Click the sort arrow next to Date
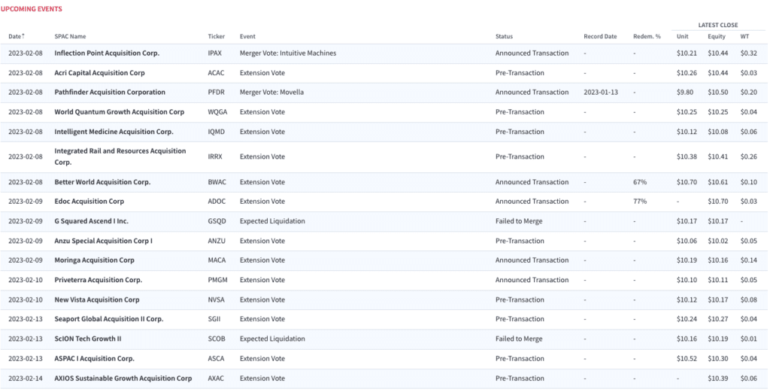The image size is (770, 392). pos(23,36)
